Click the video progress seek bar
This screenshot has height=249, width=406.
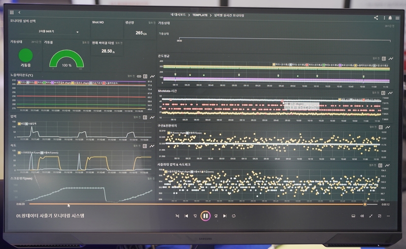coord(203,205)
